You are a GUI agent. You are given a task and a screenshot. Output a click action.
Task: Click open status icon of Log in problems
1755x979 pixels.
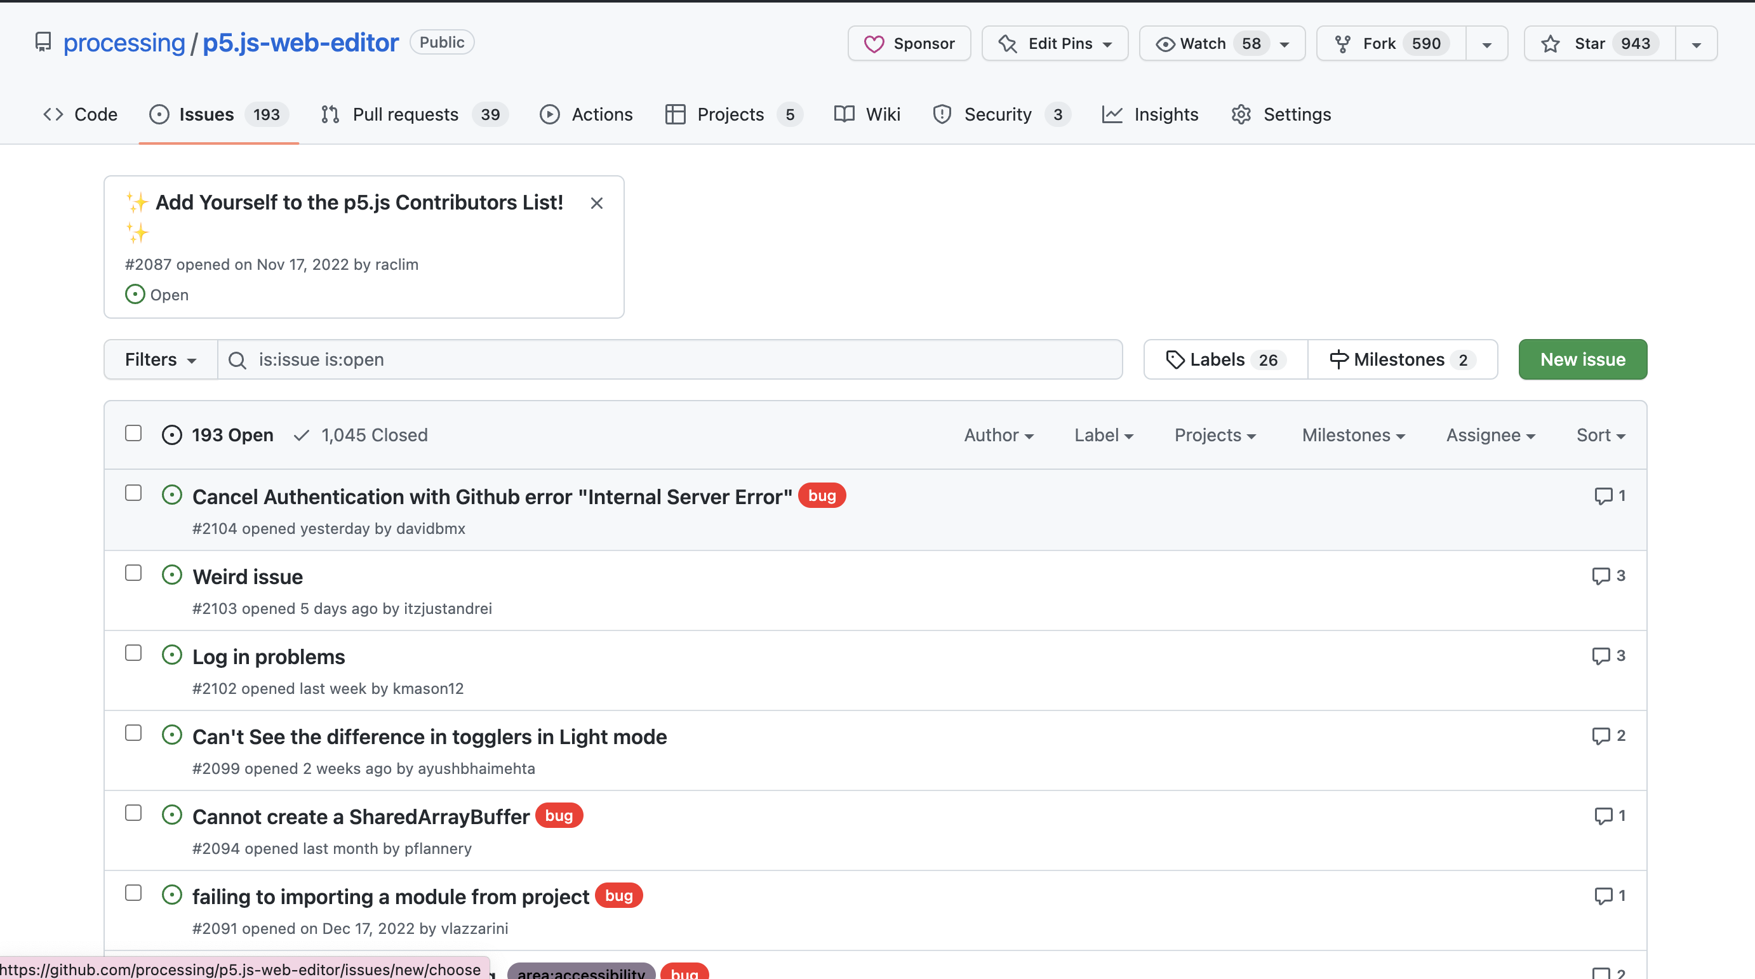pos(171,655)
